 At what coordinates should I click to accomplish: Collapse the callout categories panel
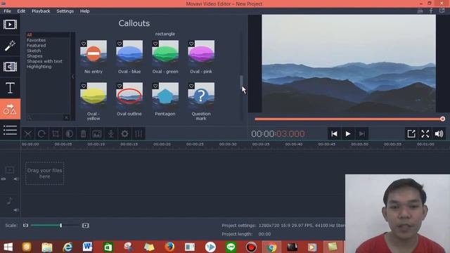click(x=73, y=77)
